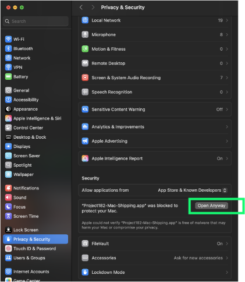Open Wi-Fi settings icon in sidebar
This screenshot has width=245, height=282.
pyautogui.click(x=8, y=39)
